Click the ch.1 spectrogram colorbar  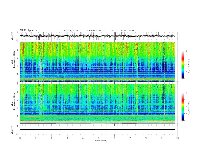tap(183, 65)
